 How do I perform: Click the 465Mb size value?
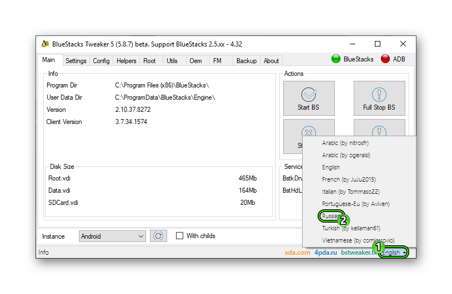coord(248,178)
